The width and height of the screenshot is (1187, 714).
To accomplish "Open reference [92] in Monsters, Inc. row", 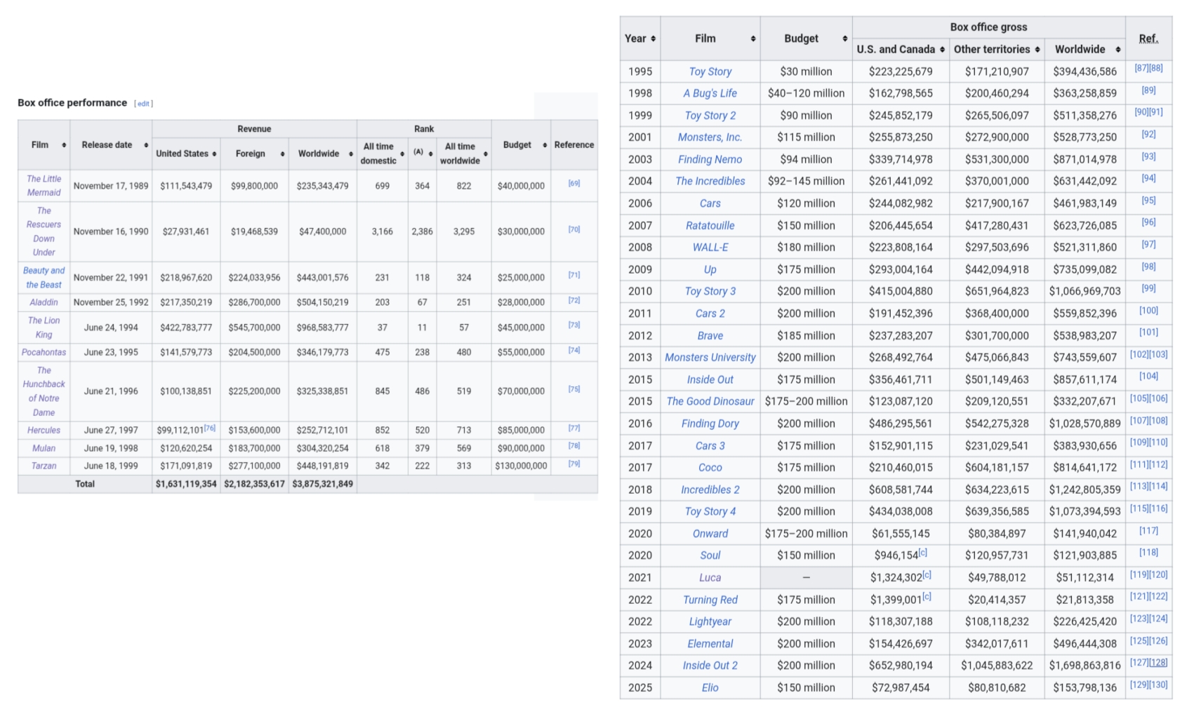I will click(1148, 134).
